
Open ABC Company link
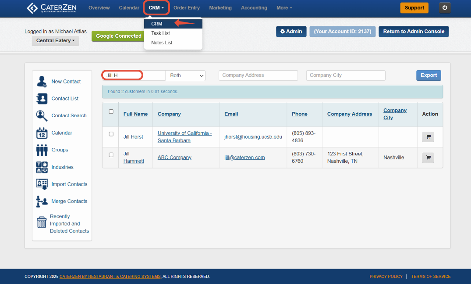174,157
